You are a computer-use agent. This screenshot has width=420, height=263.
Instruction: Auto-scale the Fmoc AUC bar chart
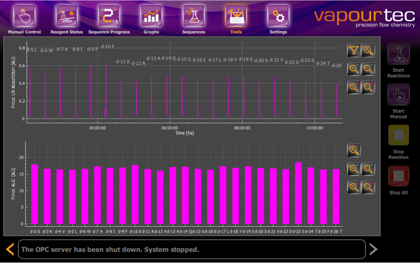(x=354, y=151)
